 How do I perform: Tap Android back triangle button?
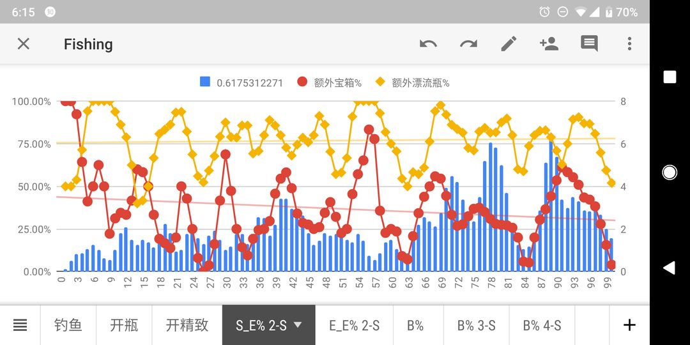(670, 268)
